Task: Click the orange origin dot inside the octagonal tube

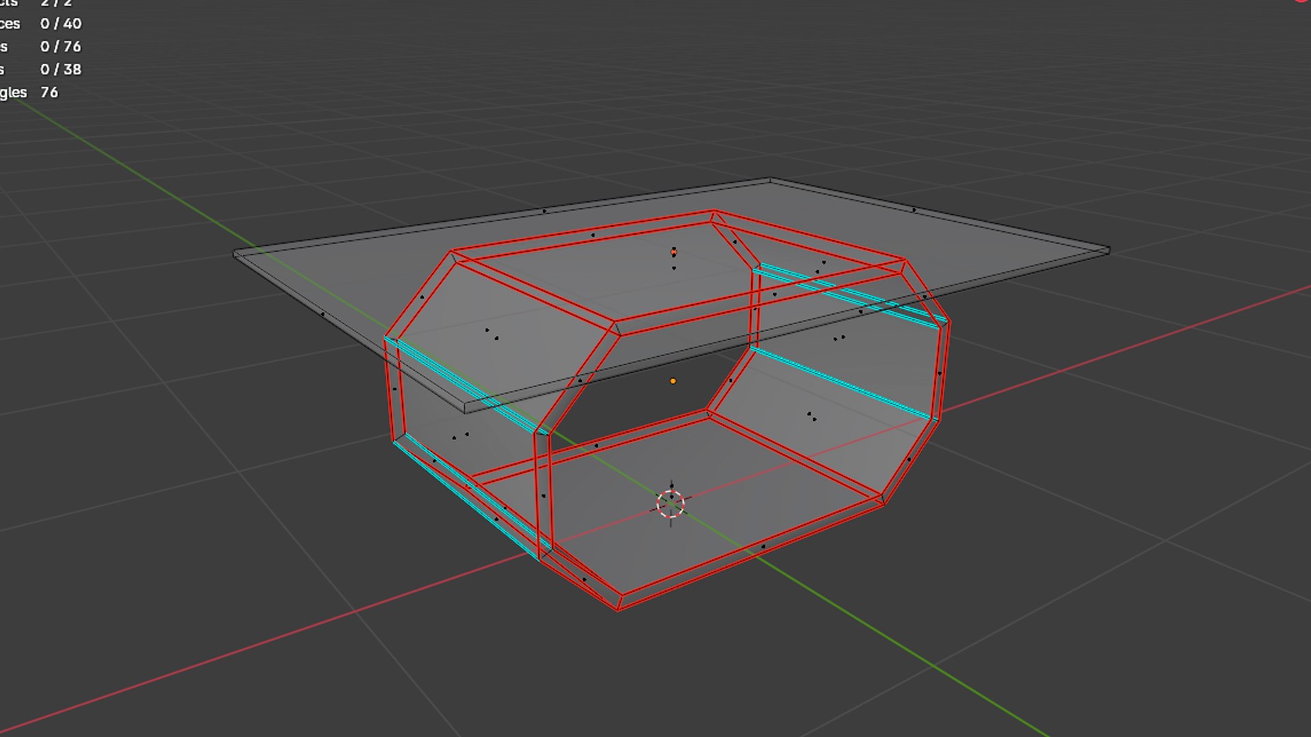Action: 673,381
